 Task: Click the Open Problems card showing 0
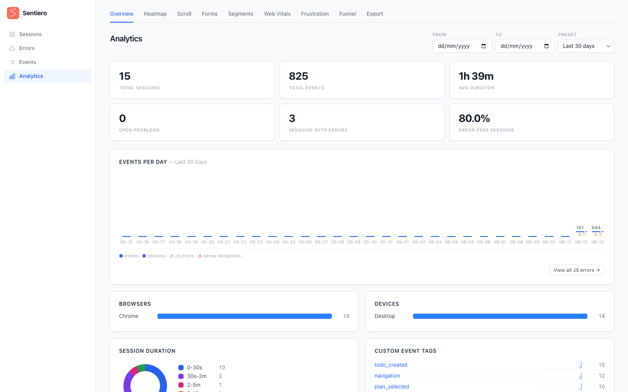pos(192,122)
